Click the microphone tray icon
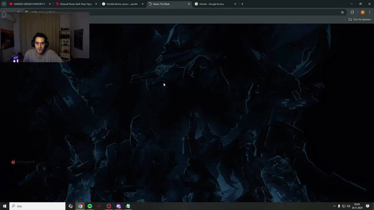 (x=339, y=206)
